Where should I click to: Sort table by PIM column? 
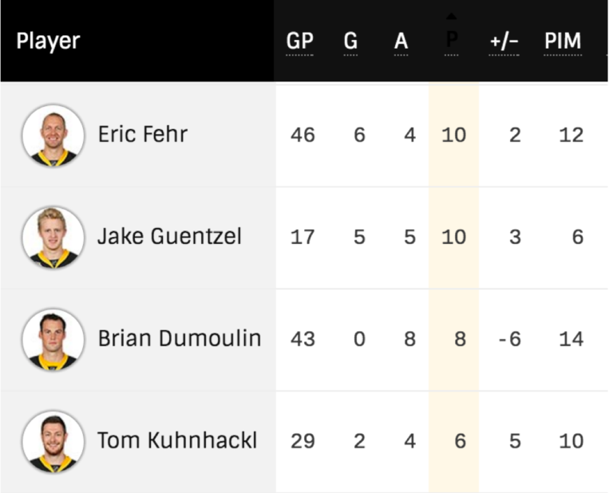pyautogui.click(x=563, y=41)
